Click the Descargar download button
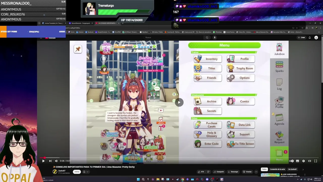Image resolution: width=323 pixels, height=182 pixels. click(x=233, y=172)
